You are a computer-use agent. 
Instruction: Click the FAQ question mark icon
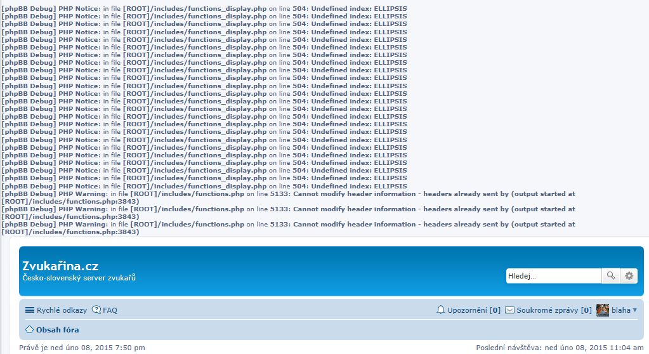pos(96,310)
